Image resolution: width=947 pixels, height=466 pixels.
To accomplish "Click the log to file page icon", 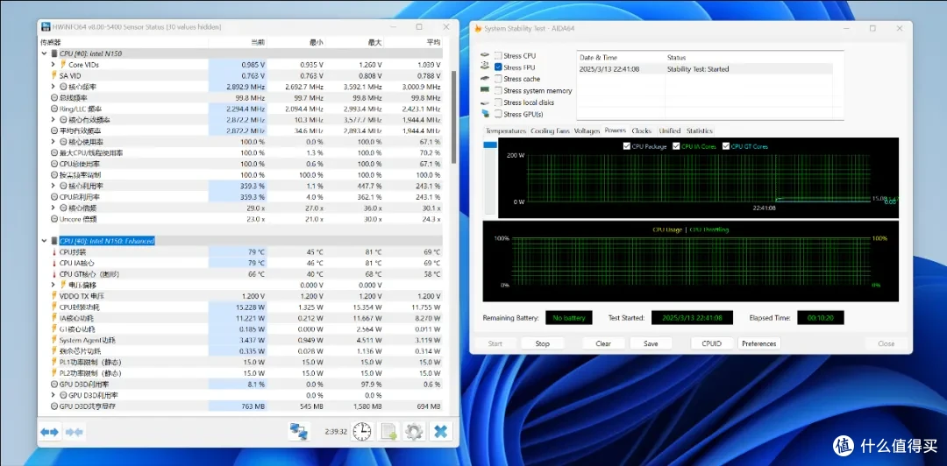I will coord(388,432).
